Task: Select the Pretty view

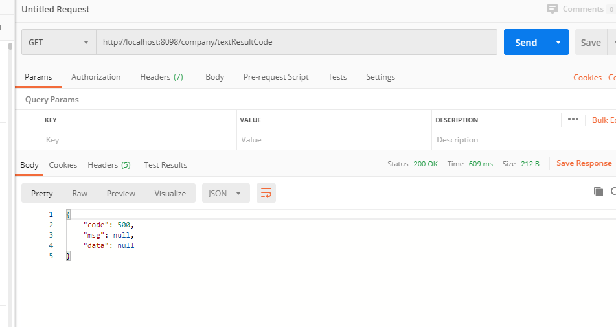Action: click(x=41, y=193)
